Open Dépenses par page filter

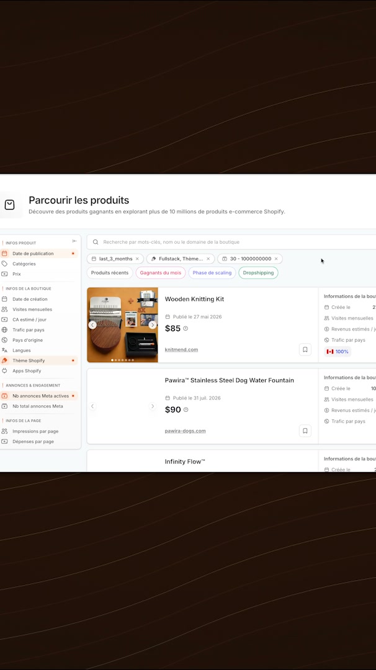(39, 442)
